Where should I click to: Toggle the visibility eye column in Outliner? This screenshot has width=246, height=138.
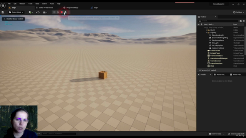199,25
